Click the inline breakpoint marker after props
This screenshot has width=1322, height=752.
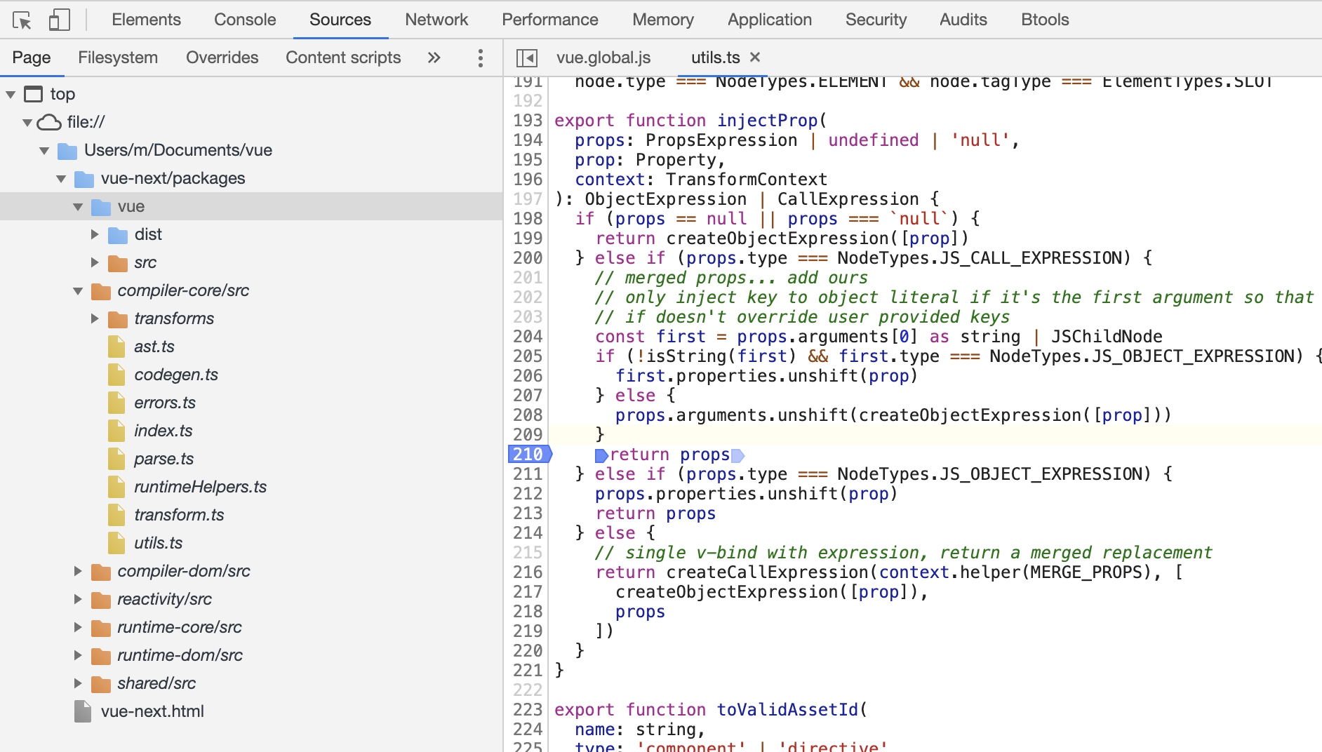pos(737,455)
